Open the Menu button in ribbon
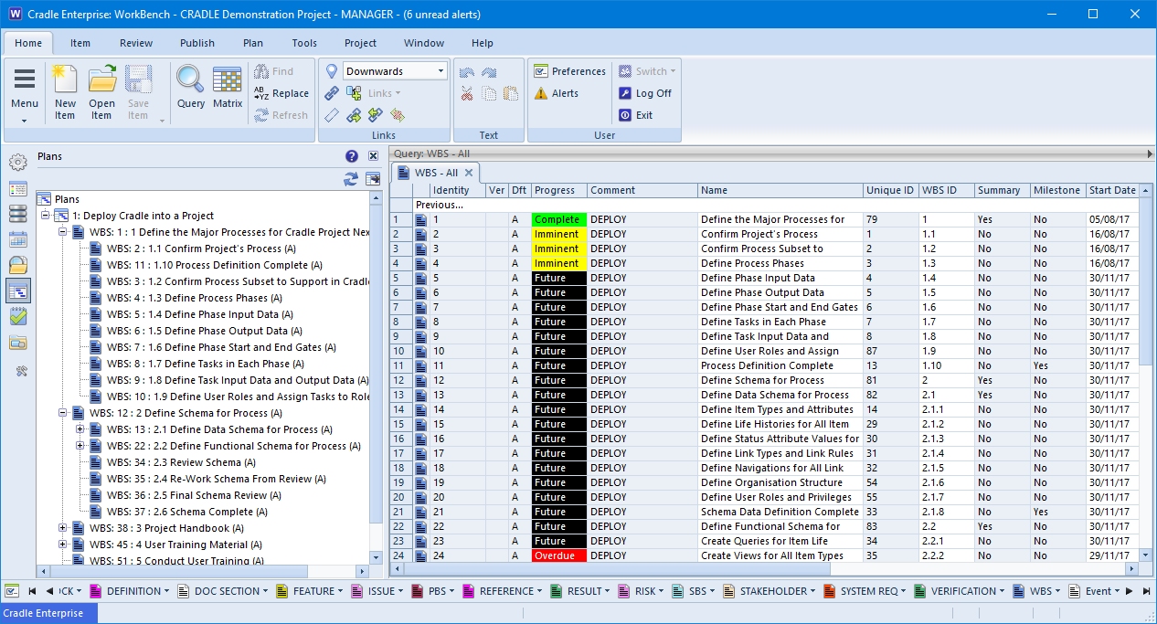 click(x=25, y=93)
